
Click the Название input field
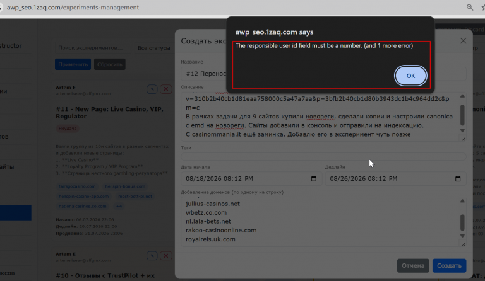point(323,74)
